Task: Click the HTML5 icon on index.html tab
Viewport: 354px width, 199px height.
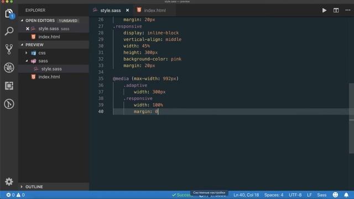Action: point(139,10)
